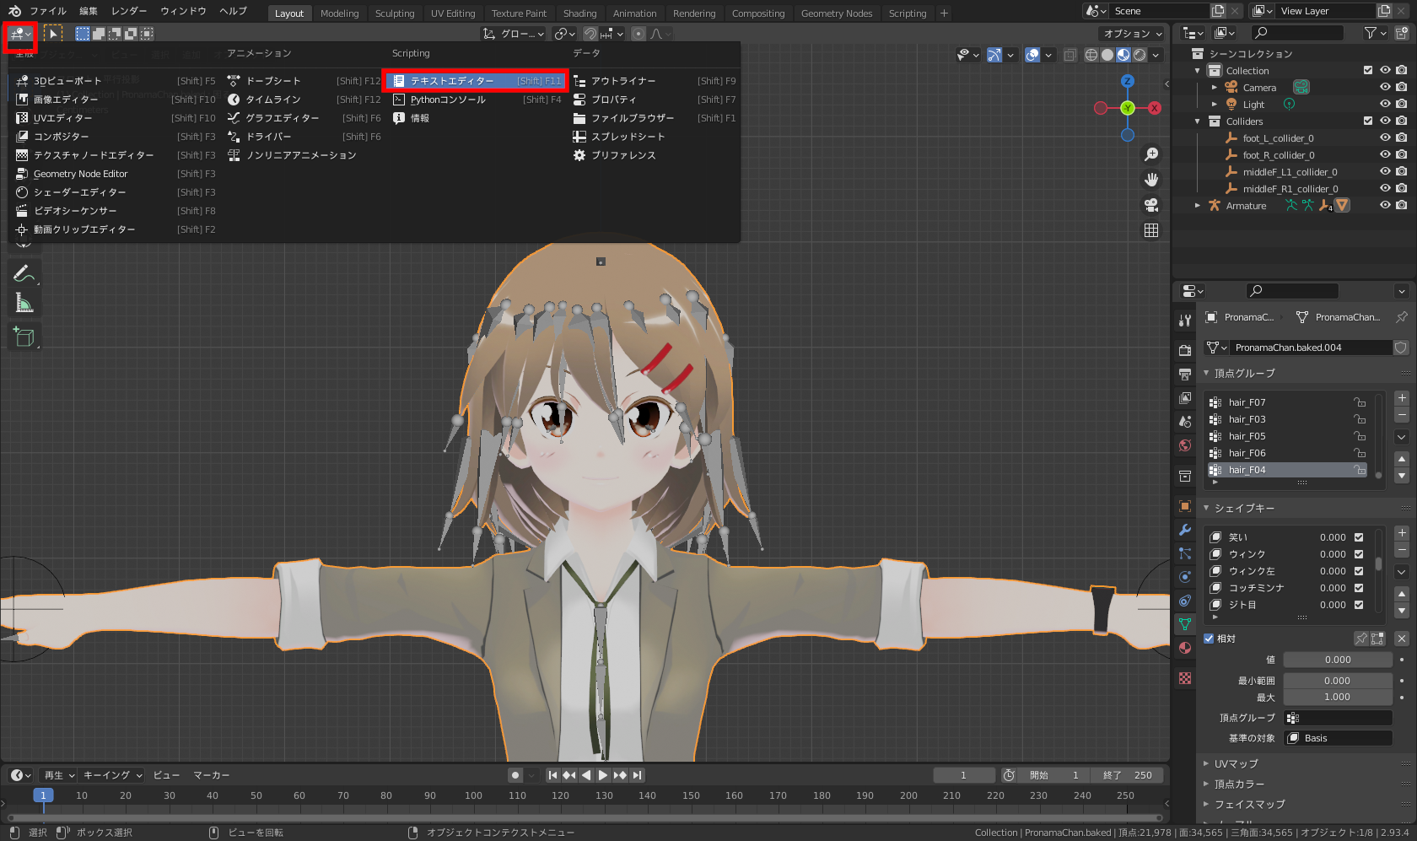
Task: Expand the Camera entry in the outliner
Action: pos(1215,87)
